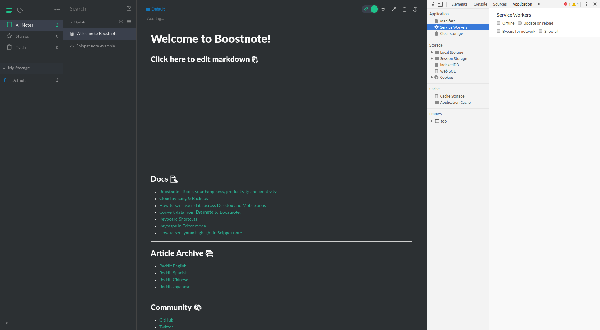The height and width of the screenshot is (330, 600).
Task: Switch to the Sources tab
Action: pyautogui.click(x=500, y=4)
